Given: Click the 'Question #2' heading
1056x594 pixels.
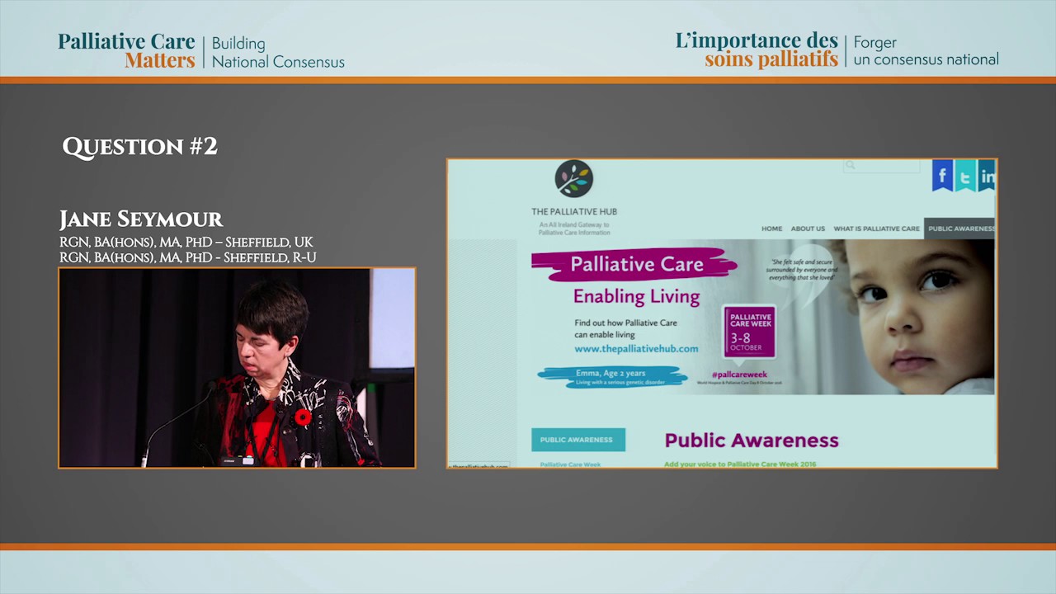Looking at the screenshot, I should point(140,147).
